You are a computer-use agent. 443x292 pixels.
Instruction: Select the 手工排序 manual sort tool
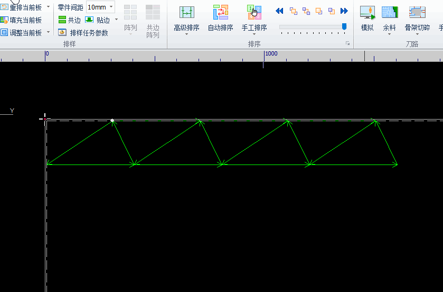254,13
